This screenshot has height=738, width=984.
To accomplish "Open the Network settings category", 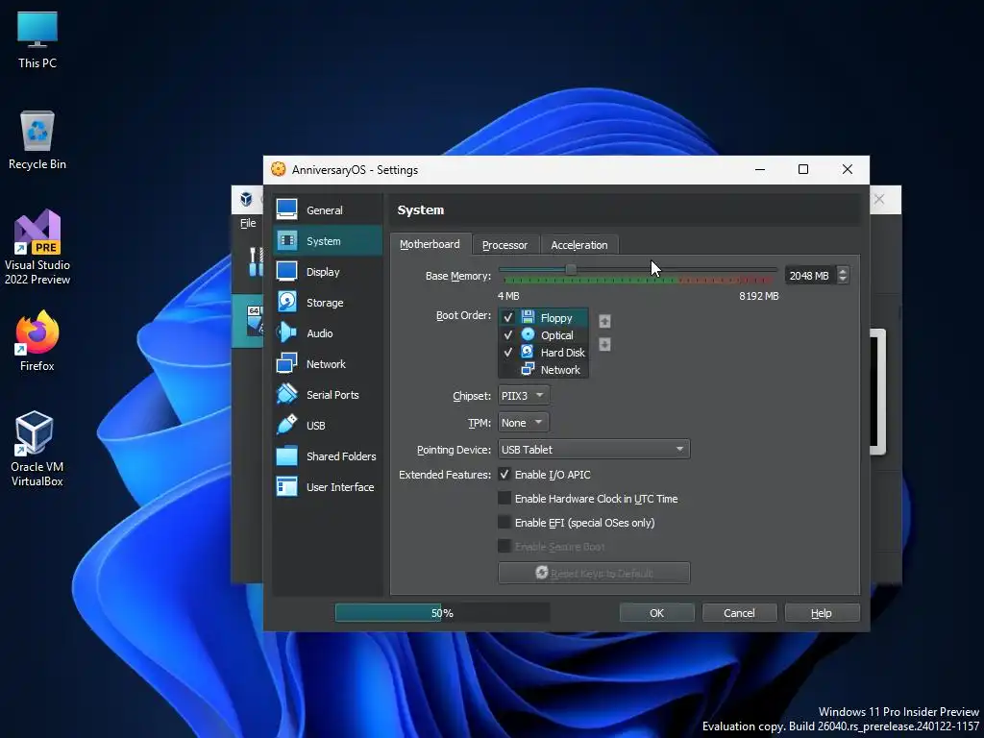I will click(327, 364).
